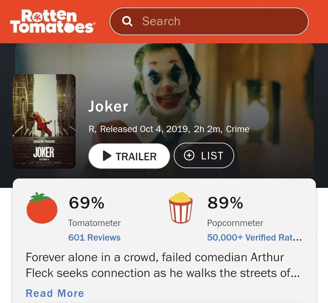The height and width of the screenshot is (303, 328).
Task: Click inside the Search field
Action: pyautogui.click(x=209, y=21)
